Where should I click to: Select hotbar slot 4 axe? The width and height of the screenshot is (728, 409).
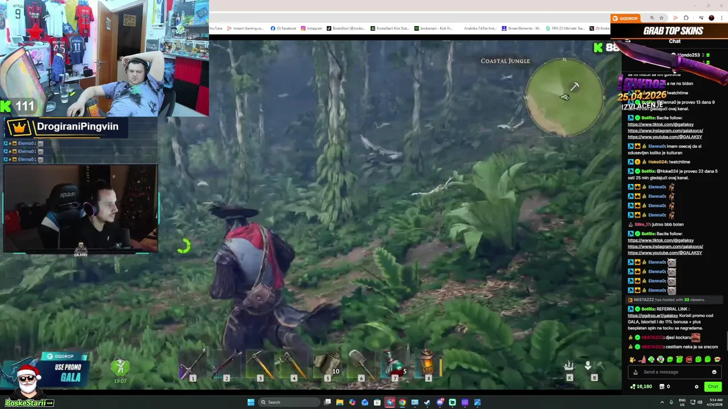click(293, 365)
